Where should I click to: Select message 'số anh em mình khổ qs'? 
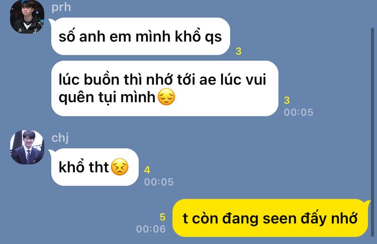[140, 37]
